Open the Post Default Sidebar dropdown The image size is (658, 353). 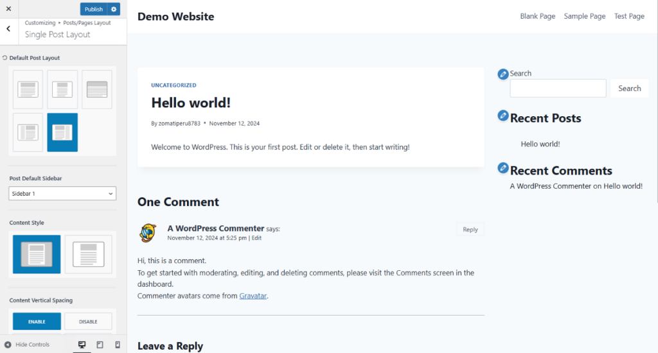click(62, 194)
